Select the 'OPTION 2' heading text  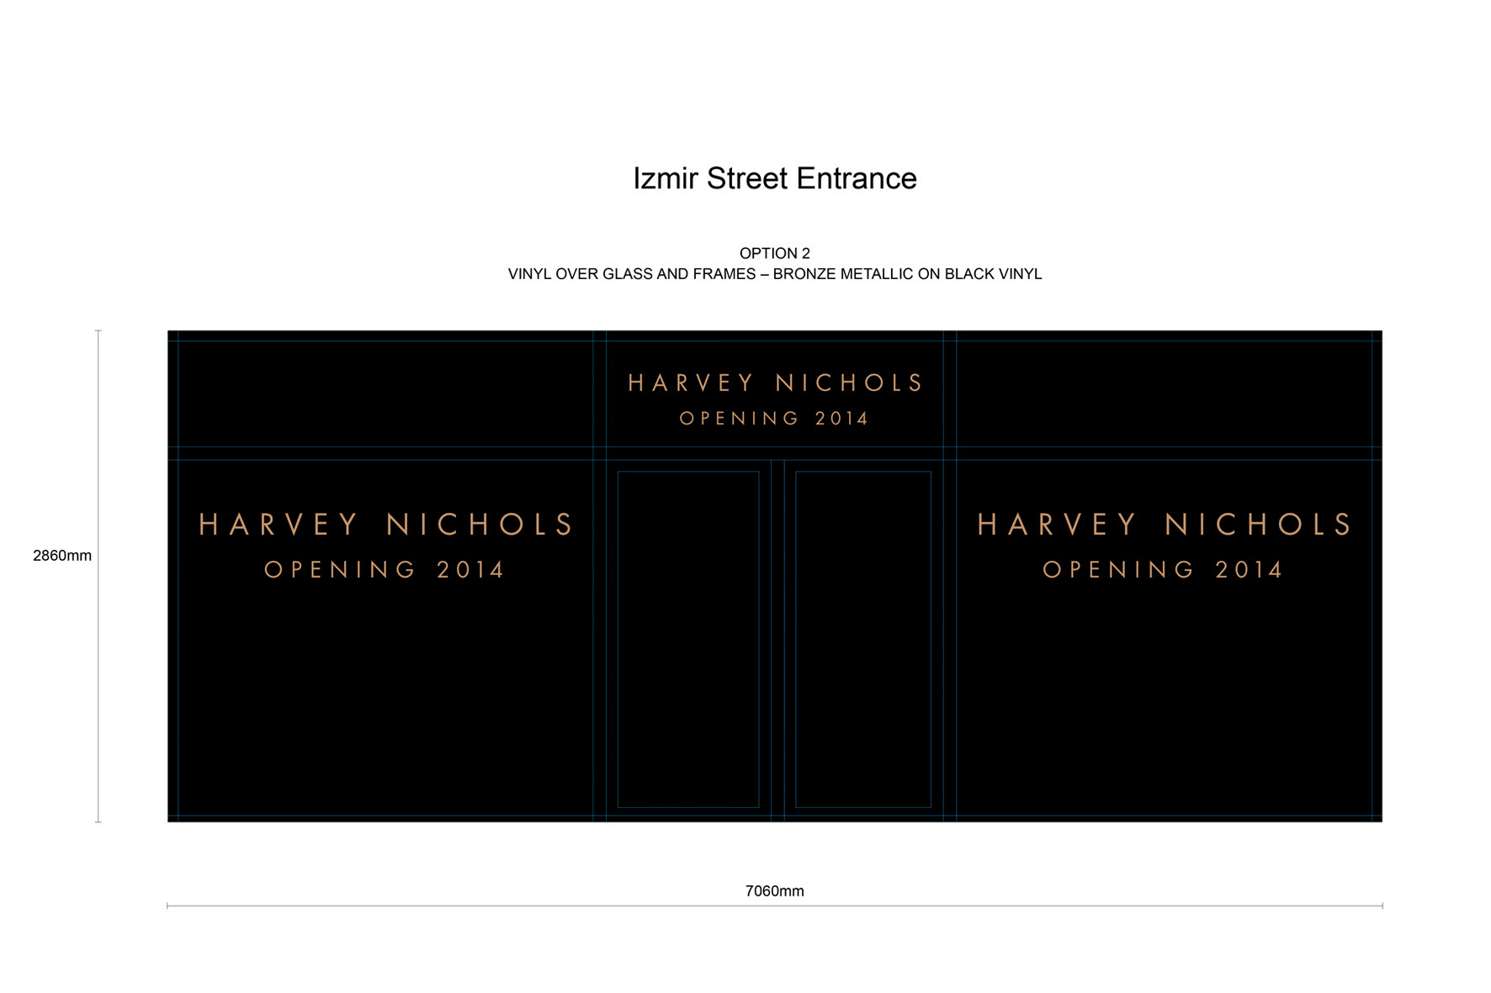pyautogui.click(x=774, y=253)
